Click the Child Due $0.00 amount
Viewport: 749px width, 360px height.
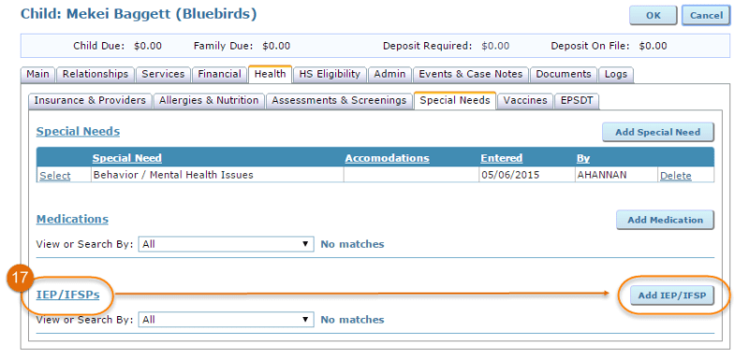(148, 46)
